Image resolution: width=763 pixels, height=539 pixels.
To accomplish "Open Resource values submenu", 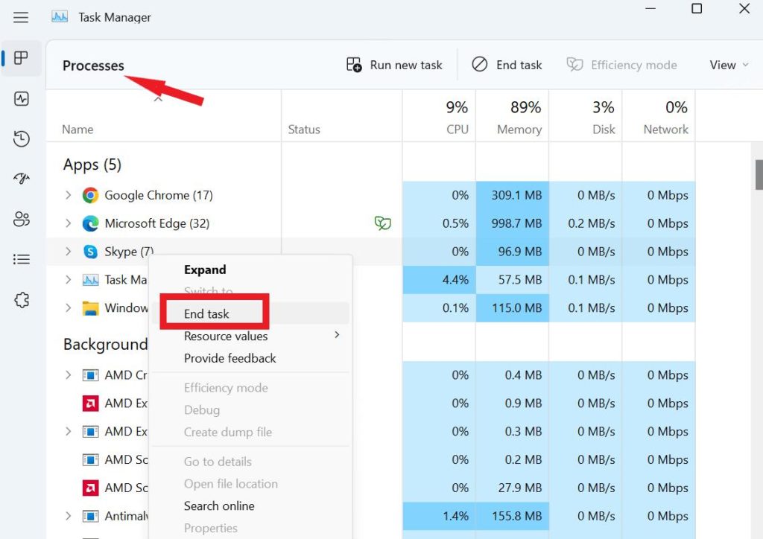I will point(226,336).
